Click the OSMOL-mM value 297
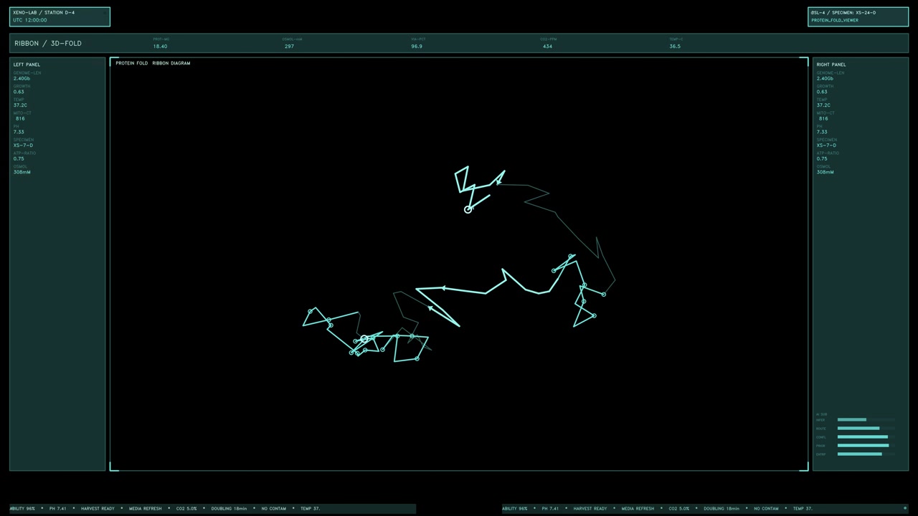This screenshot has width=918, height=516. point(289,47)
